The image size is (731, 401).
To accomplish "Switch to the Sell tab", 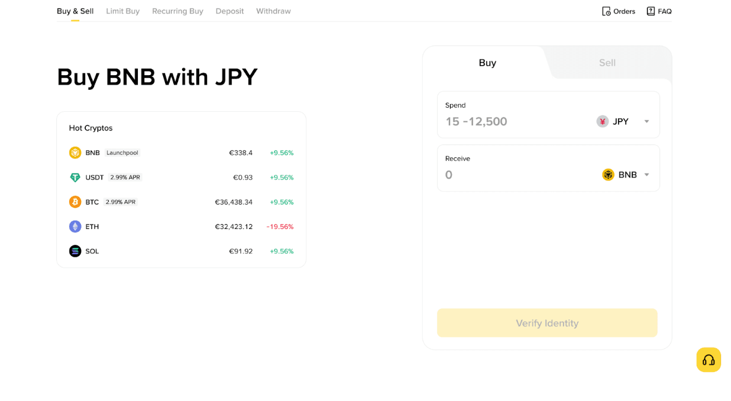I will click(607, 63).
